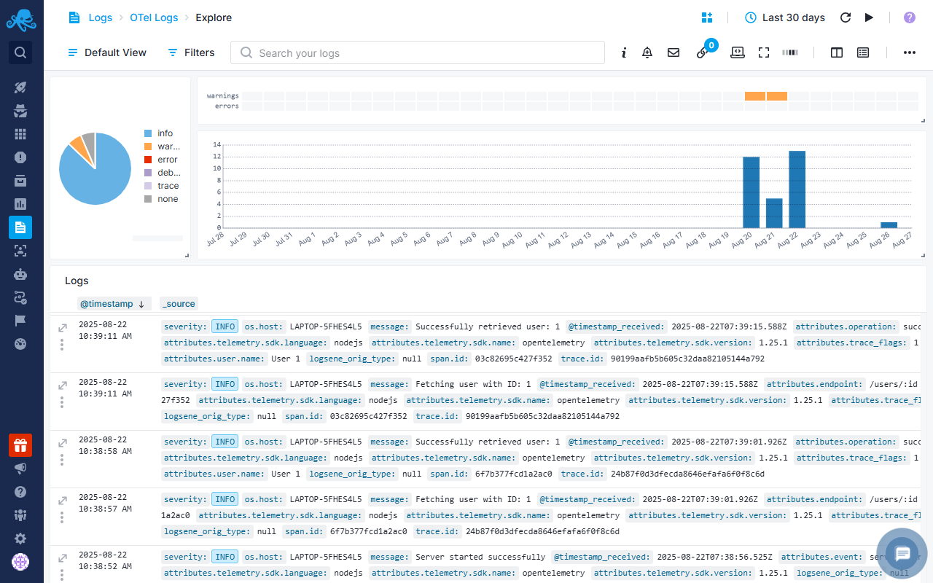Toggle the info series in pie legend

pyautogui.click(x=165, y=133)
